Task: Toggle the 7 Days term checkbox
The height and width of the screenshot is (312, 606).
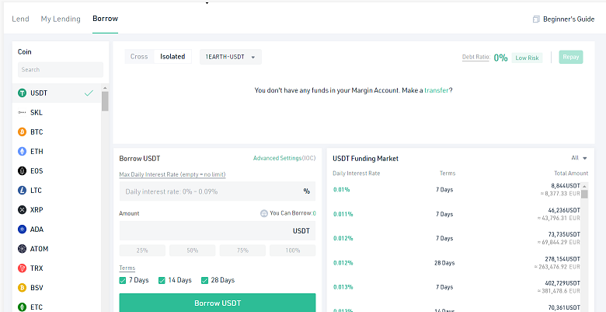Action: click(x=123, y=280)
